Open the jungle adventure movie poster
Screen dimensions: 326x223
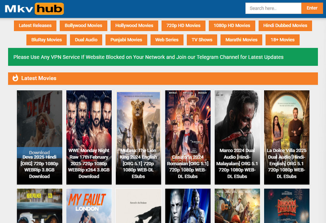click(237, 206)
